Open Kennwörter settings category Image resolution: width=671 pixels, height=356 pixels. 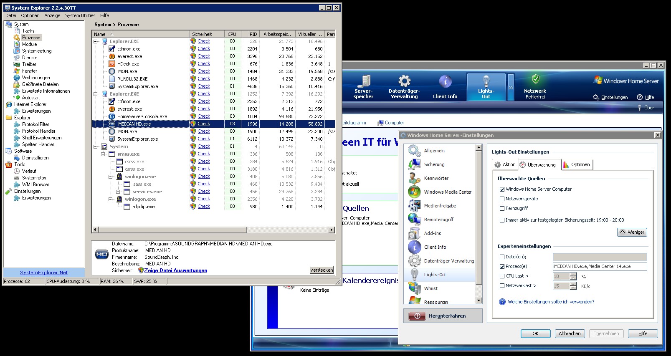click(x=436, y=178)
